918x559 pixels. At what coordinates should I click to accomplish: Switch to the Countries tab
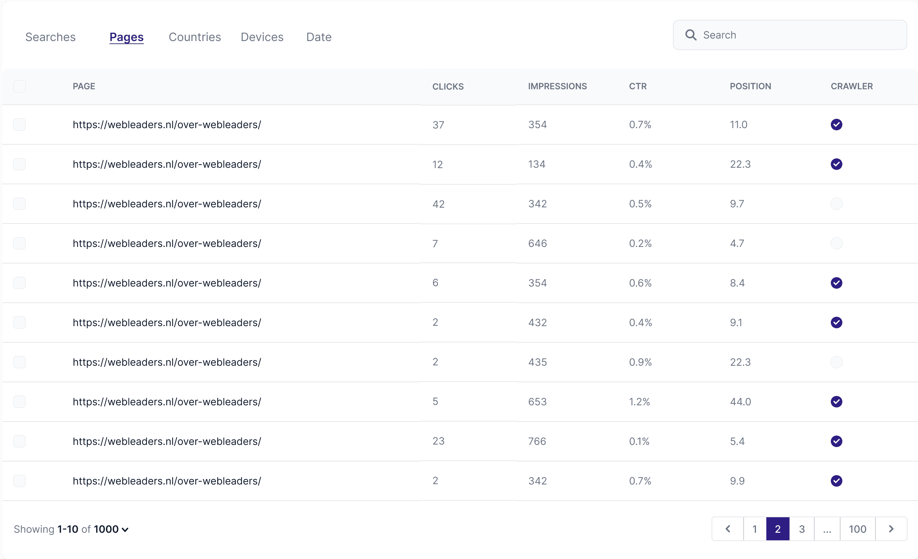pyautogui.click(x=195, y=37)
